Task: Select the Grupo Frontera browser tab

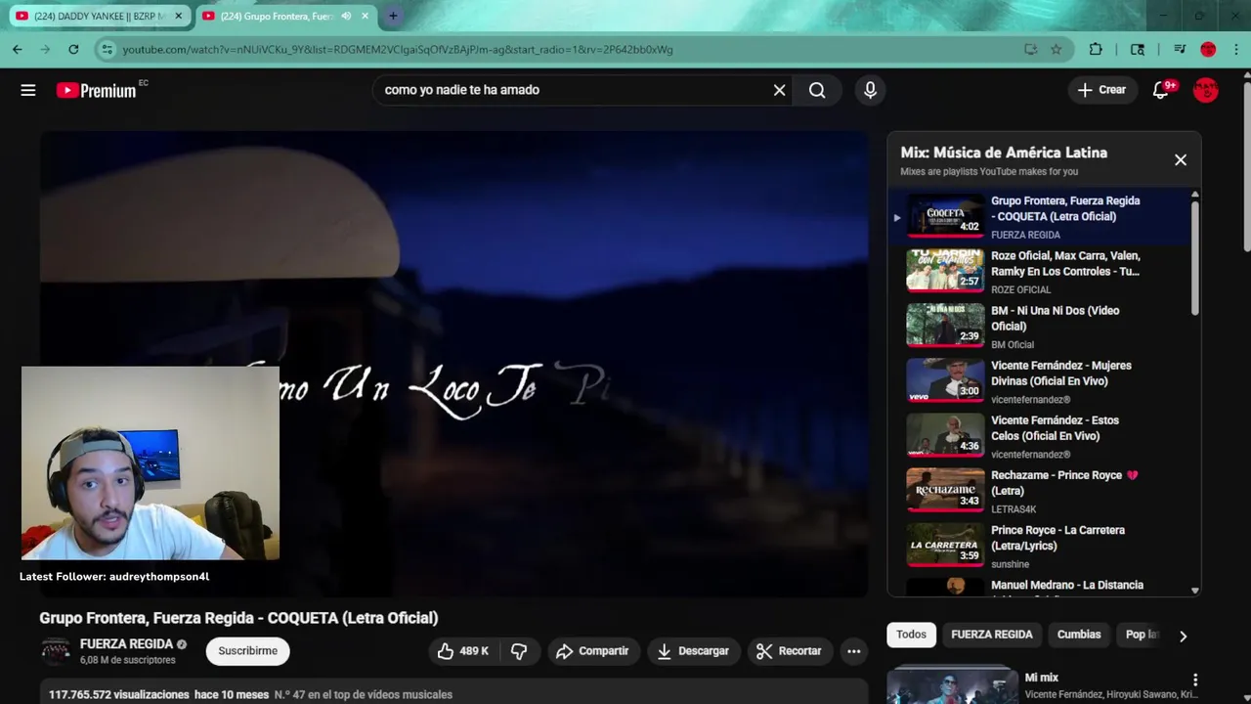Action: [x=285, y=16]
